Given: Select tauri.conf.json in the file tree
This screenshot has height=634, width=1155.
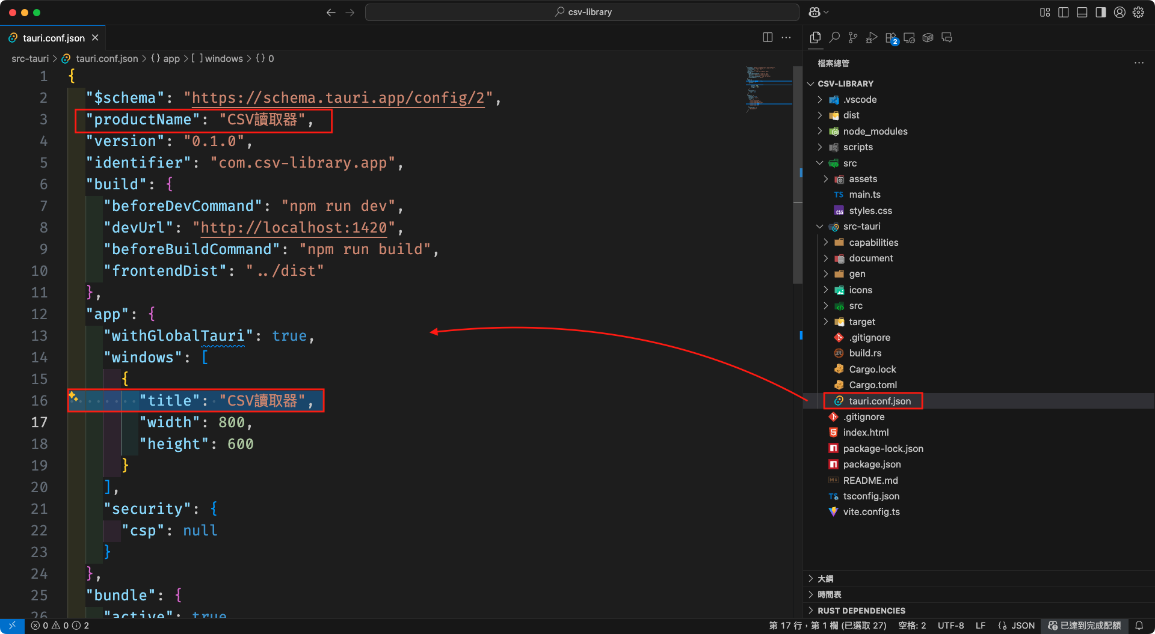Looking at the screenshot, I should [x=879, y=401].
